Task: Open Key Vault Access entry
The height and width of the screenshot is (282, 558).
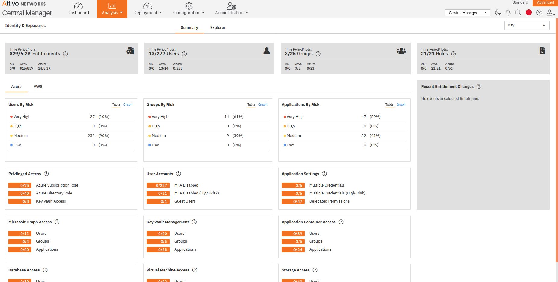Action: 51,201
